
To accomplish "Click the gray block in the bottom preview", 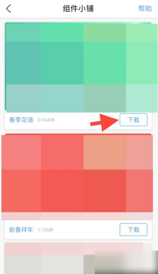I will pos(43,264).
